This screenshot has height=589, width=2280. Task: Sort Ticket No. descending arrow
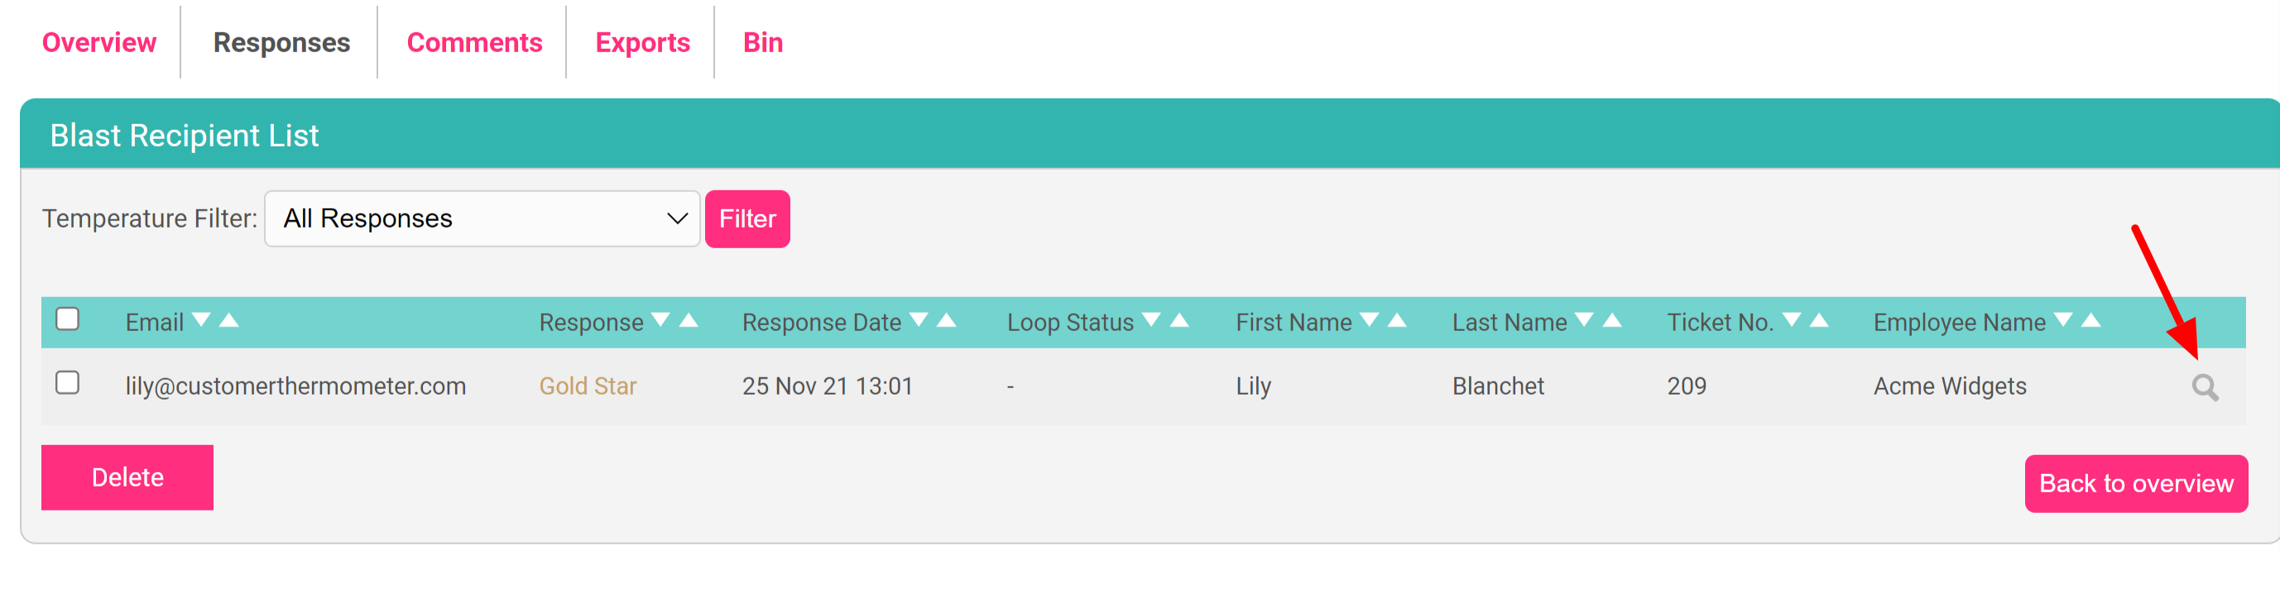click(x=1792, y=320)
